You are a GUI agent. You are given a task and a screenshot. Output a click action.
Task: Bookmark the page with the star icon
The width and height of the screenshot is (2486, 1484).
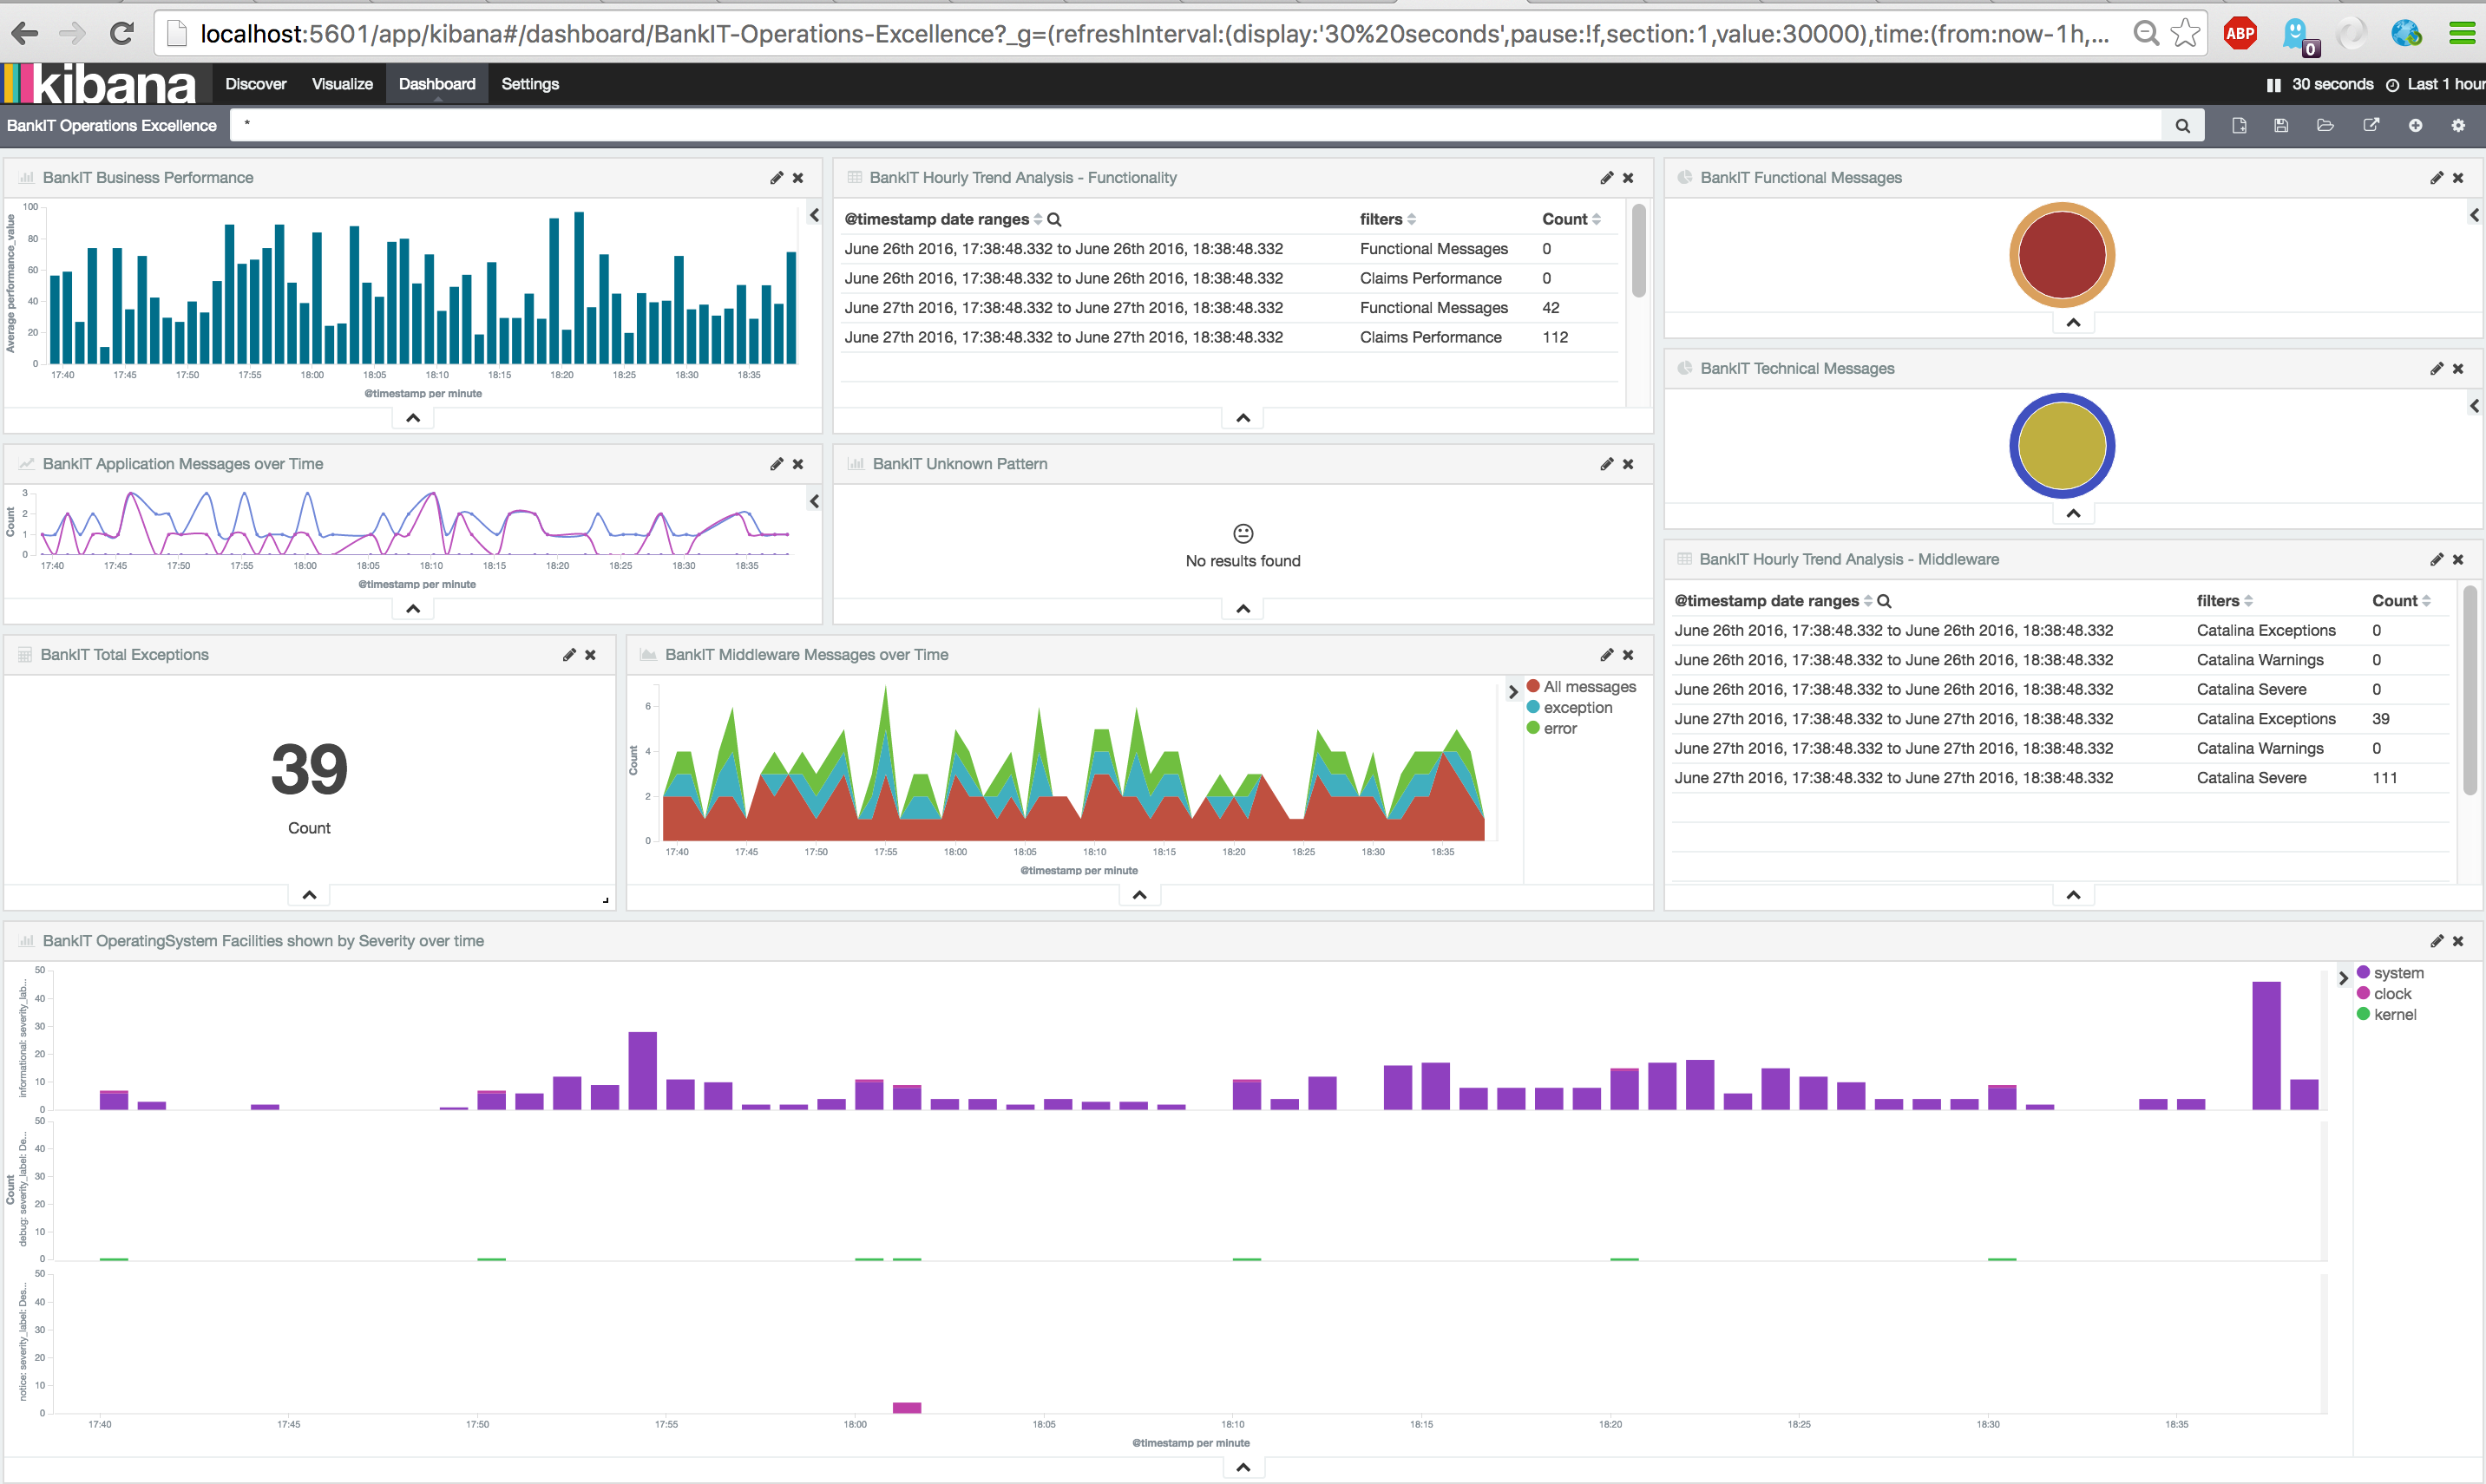click(2187, 33)
